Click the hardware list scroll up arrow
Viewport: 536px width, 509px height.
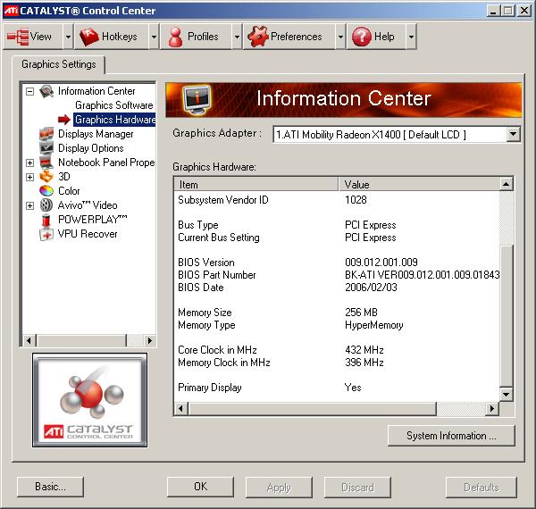point(506,185)
